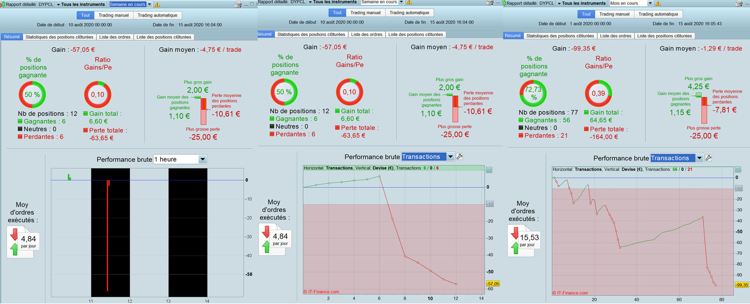Click the "-164,00 €" total loss value
Image resolution: width=750 pixels, height=304 pixels.
[x=604, y=137]
